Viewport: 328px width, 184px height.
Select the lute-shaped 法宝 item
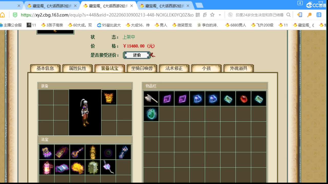[77, 152]
